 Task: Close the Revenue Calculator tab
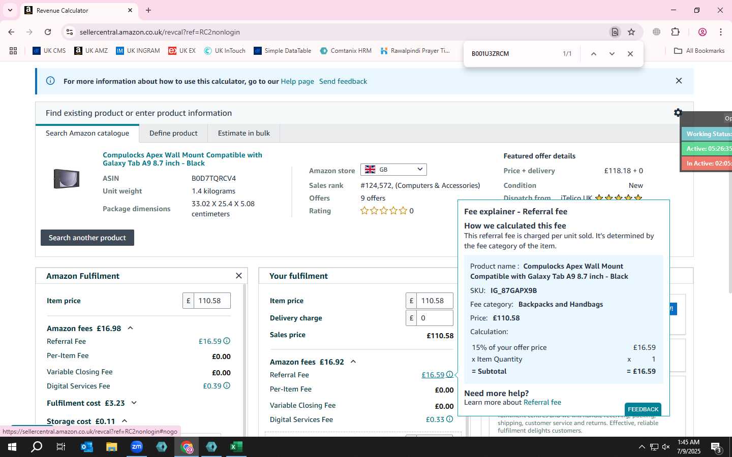pyautogui.click(x=130, y=10)
